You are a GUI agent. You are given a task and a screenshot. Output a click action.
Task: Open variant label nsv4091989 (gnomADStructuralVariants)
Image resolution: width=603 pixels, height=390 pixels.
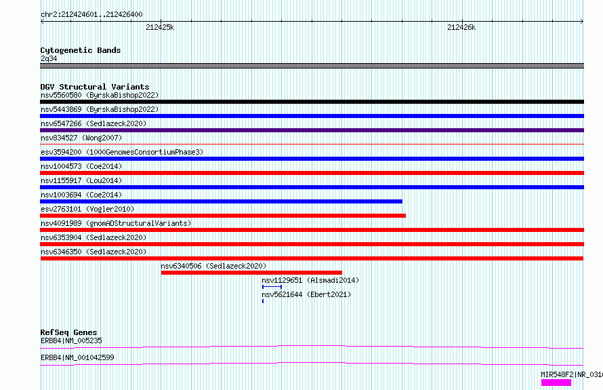(x=116, y=223)
